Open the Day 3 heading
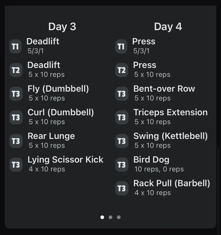The image size is (221, 235). [62, 27]
